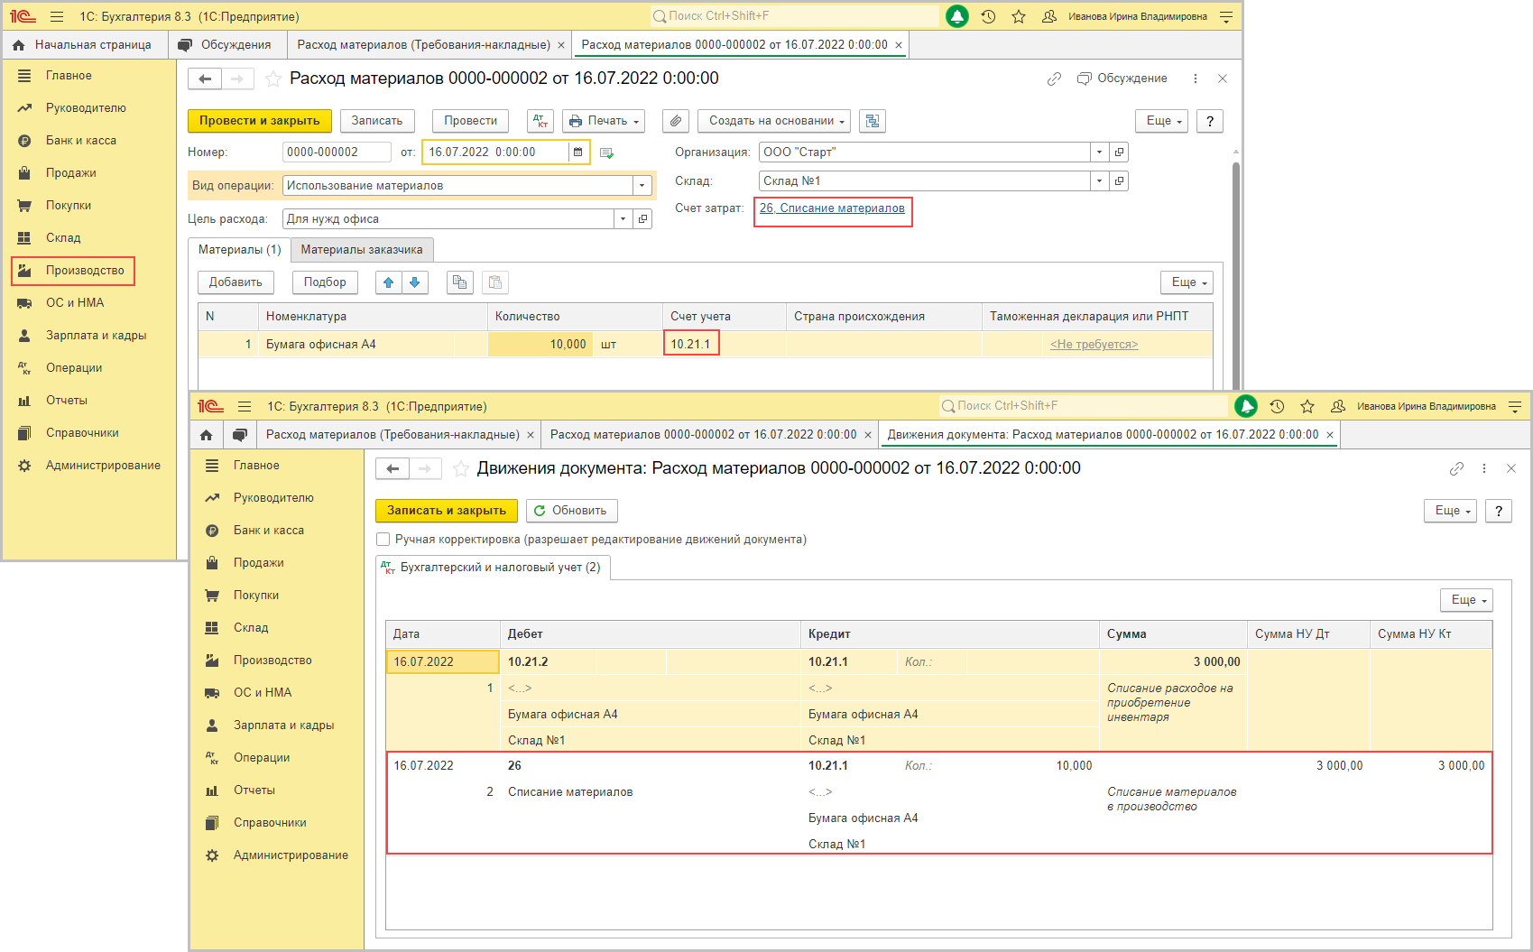Image resolution: width=1533 pixels, height=952 pixels.
Task: Open main menu hamburger in the top window
Action: click(x=57, y=16)
